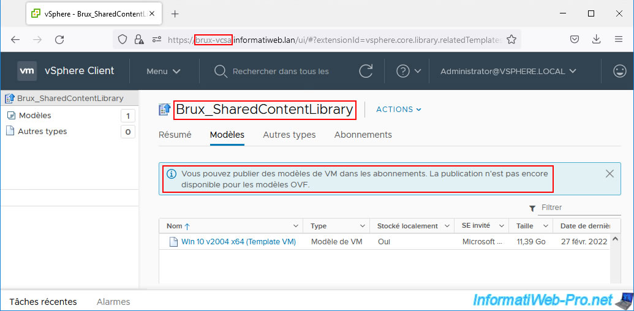The width and height of the screenshot is (634, 311).
Task: Click the tracking protection shield icon
Action: tap(123, 39)
